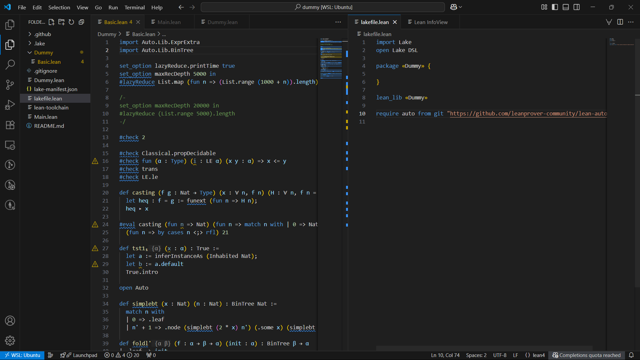Expand the .github folder
Viewport: 640px width, 360px height.
pos(42,34)
